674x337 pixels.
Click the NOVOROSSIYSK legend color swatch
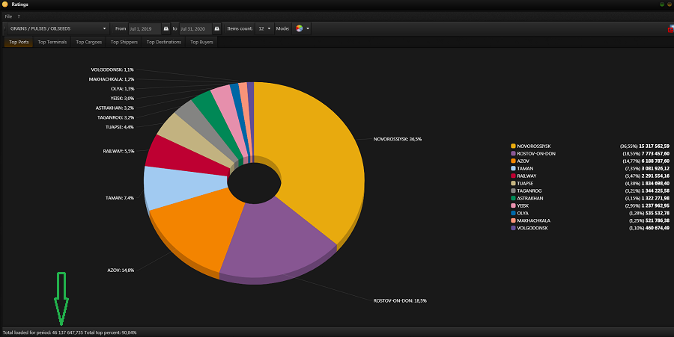pyautogui.click(x=513, y=146)
